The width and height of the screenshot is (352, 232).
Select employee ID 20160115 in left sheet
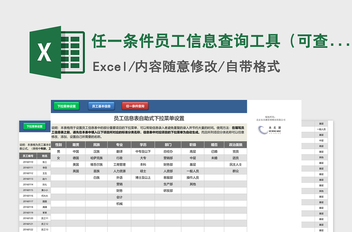click(x=28, y=190)
